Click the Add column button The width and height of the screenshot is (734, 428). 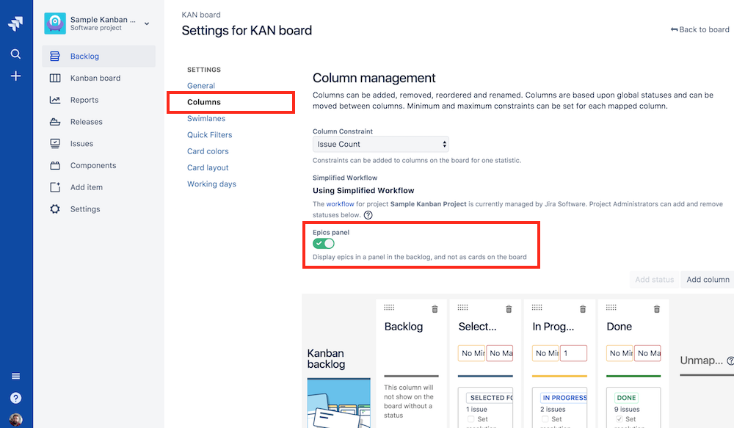707,280
